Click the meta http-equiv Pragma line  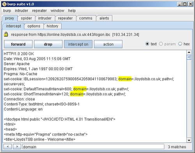click(x=46, y=134)
